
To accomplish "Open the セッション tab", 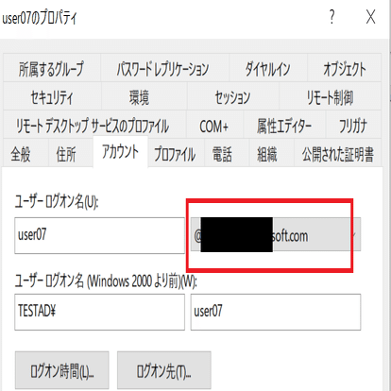I will [233, 96].
